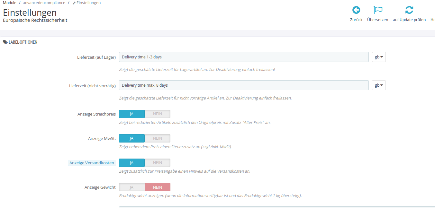
Task: Select JA for Anzeige Streichpreis
Action: (x=132, y=114)
